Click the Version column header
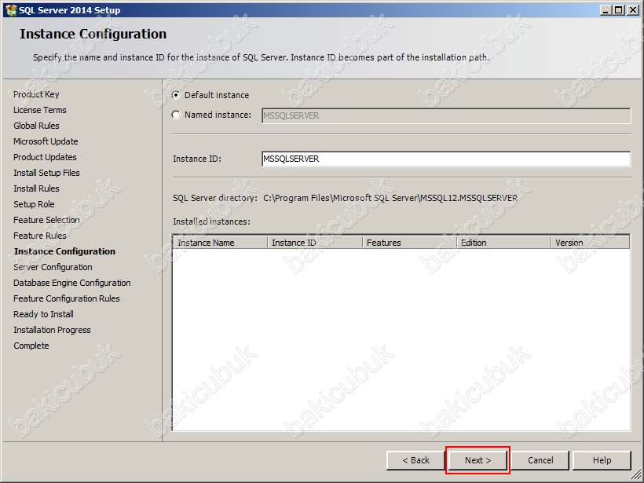The height and width of the screenshot is (483, 644). [590, 243]
